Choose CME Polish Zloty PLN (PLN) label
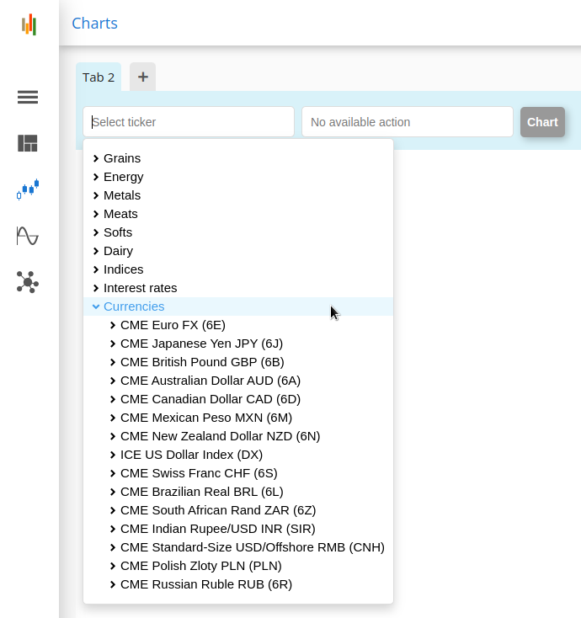This screenshot has height=618, width=581. [x=201, y=566]
